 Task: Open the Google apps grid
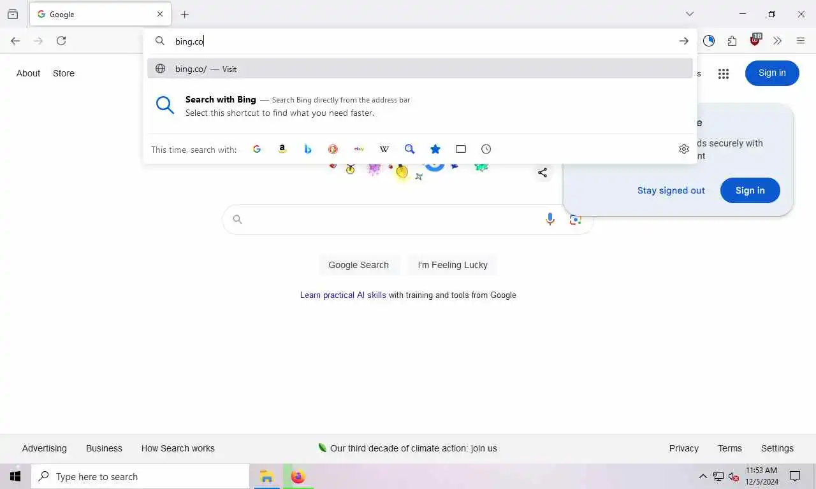[723, 74]
